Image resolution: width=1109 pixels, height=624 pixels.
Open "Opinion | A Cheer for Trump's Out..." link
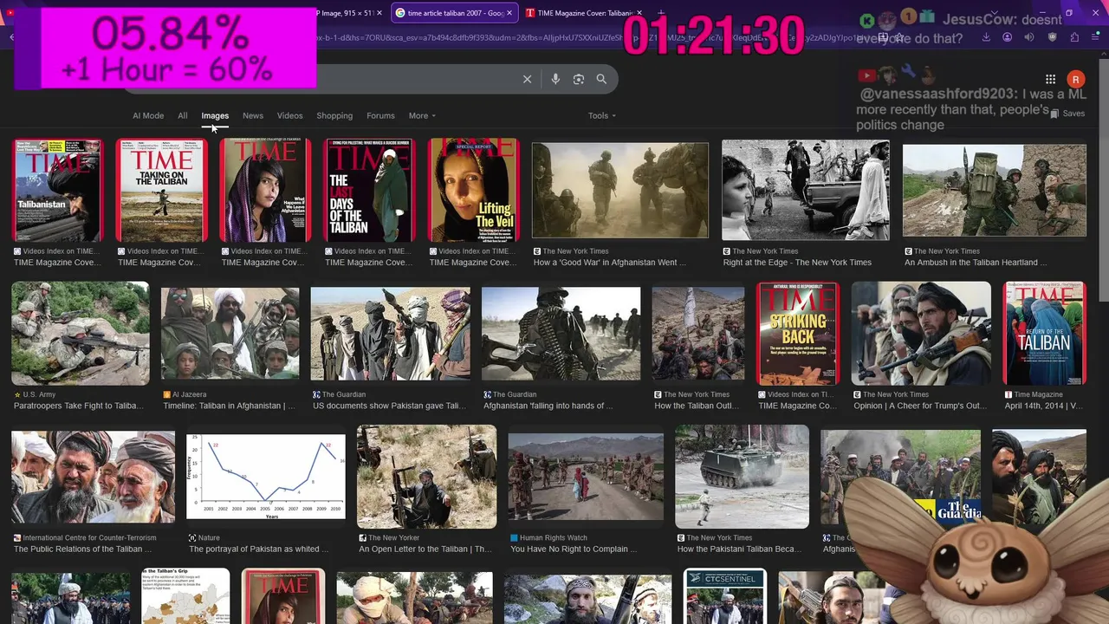pos(920,406)
